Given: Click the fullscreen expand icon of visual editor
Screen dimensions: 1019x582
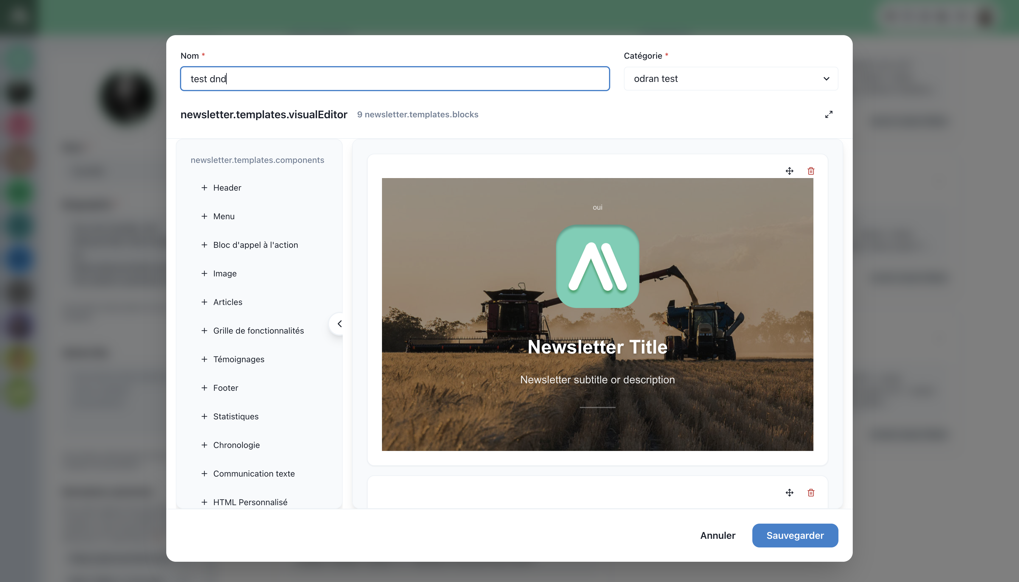Looking at the screenshot, I should 829,114.
